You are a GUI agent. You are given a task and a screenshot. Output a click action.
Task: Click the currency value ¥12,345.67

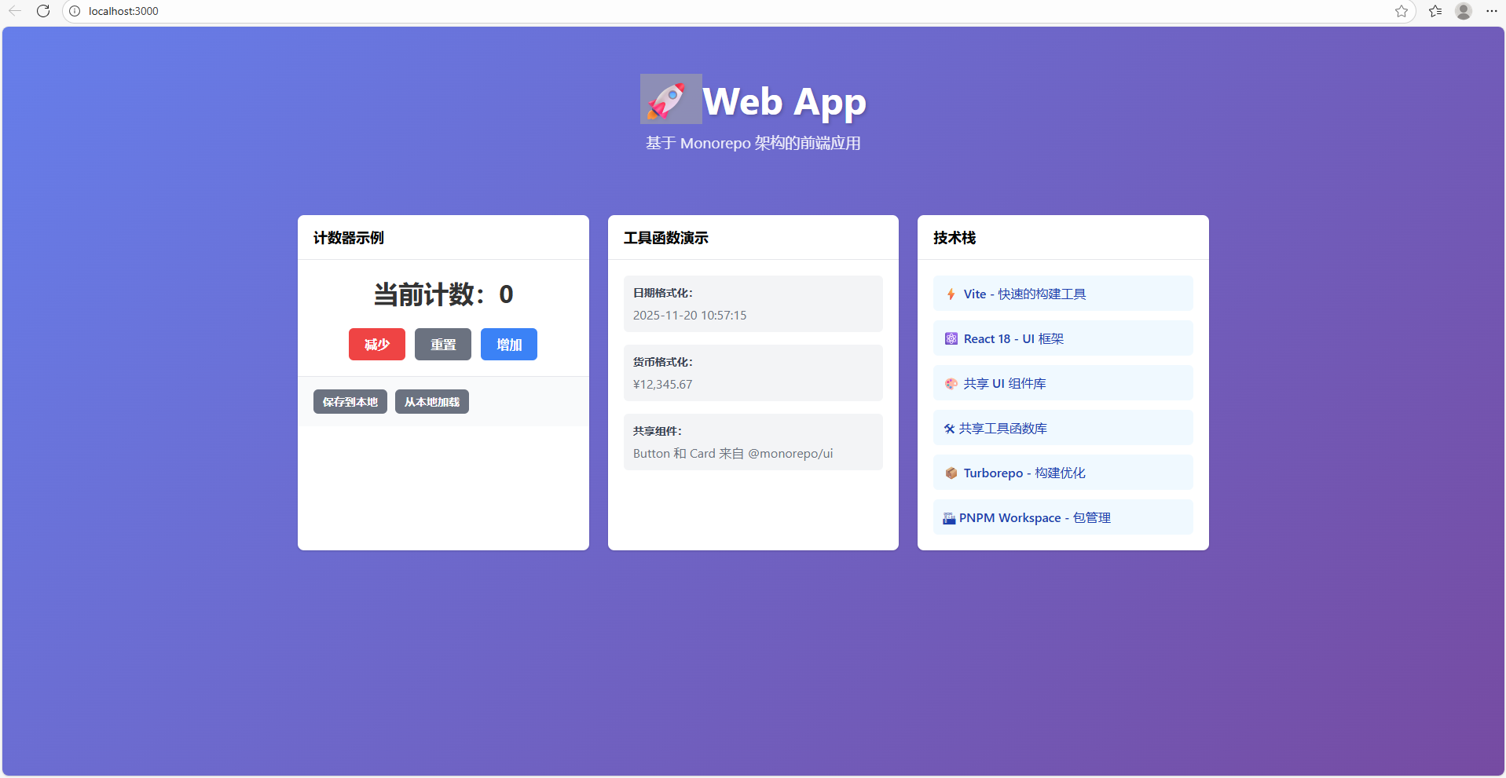(x=663, y=385)
